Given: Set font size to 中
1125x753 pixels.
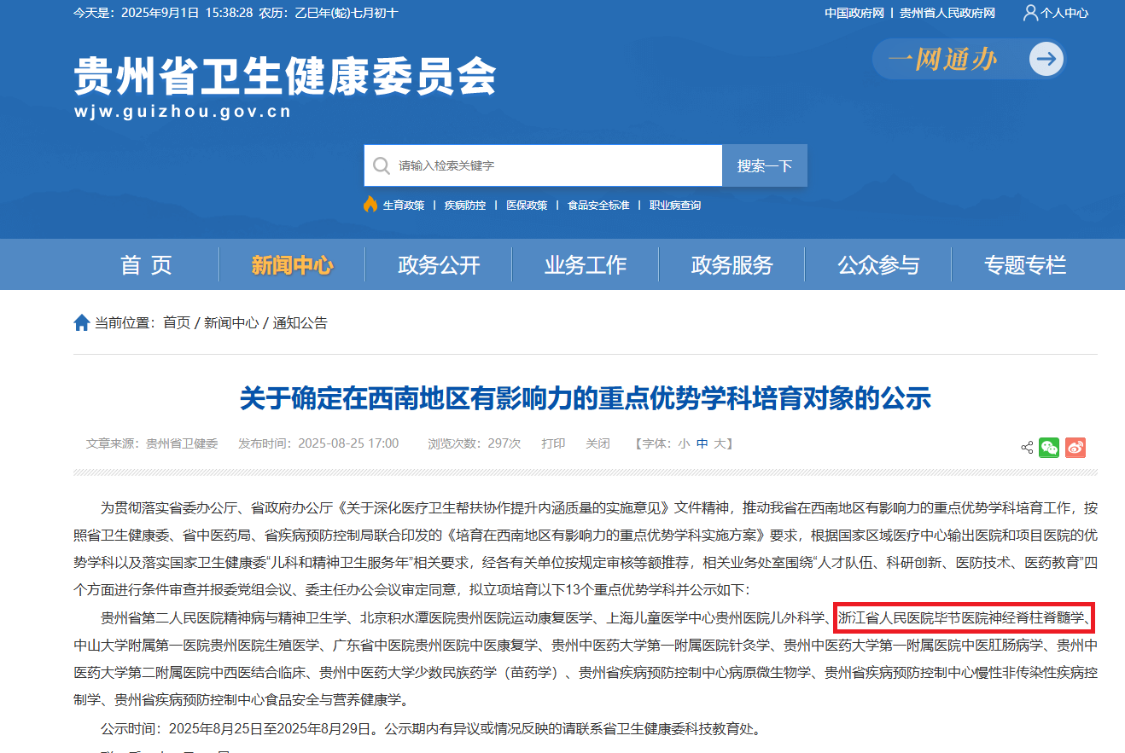Looking at the screenshot, I should tap(702, 443).
